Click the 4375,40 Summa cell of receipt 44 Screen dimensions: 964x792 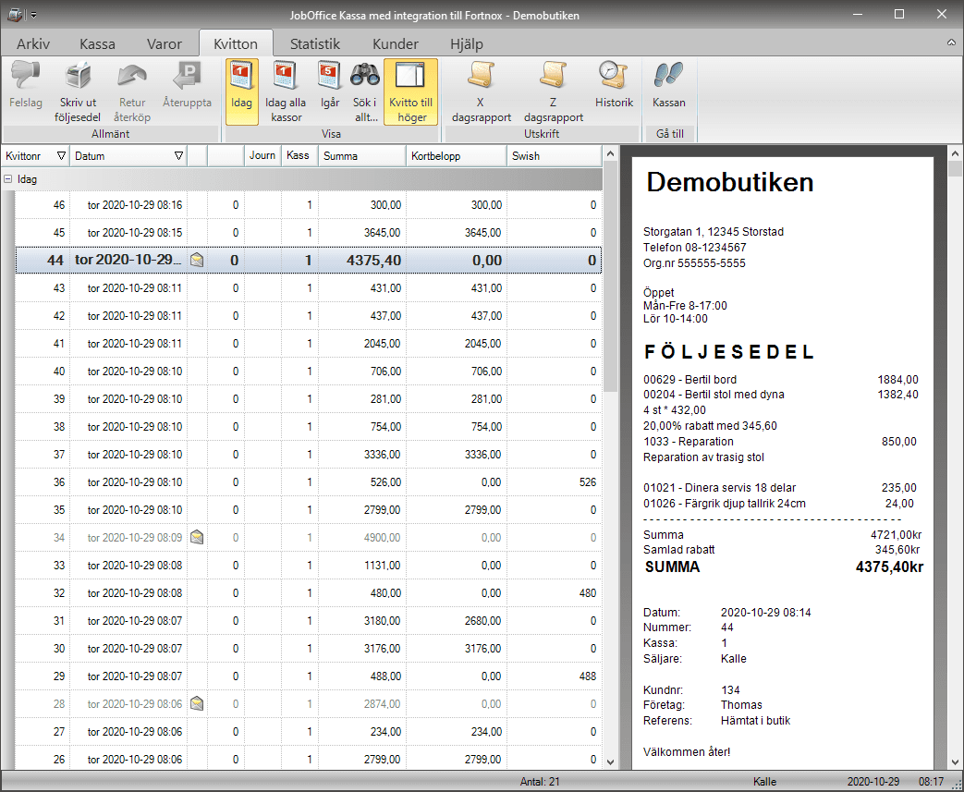pyautogui.click(x=362, y=260)
